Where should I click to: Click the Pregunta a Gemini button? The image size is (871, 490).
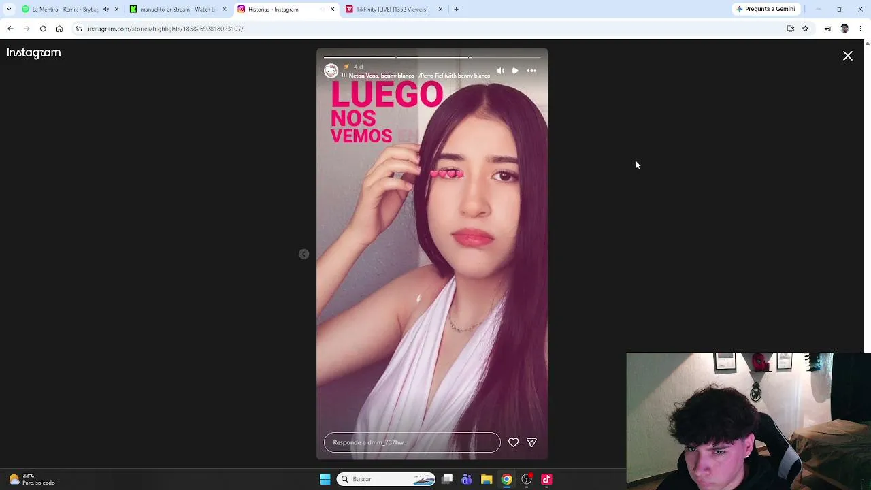(x=766, y=10)
